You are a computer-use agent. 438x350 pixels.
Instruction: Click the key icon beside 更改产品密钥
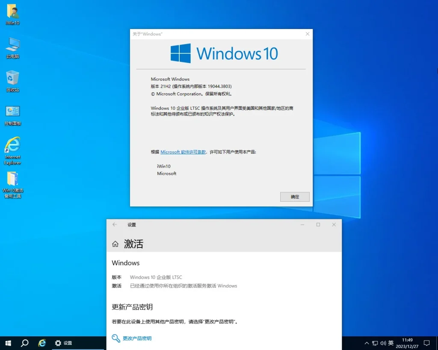(x=115, y=338)
